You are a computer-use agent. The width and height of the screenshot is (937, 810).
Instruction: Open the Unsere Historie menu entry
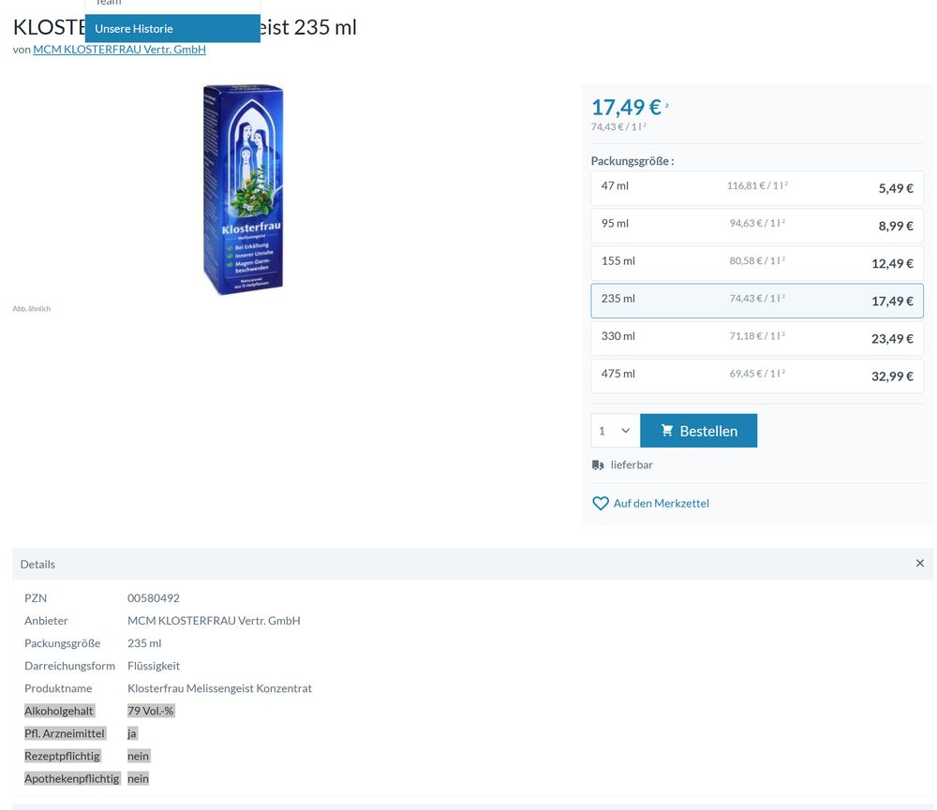point(172,29)
